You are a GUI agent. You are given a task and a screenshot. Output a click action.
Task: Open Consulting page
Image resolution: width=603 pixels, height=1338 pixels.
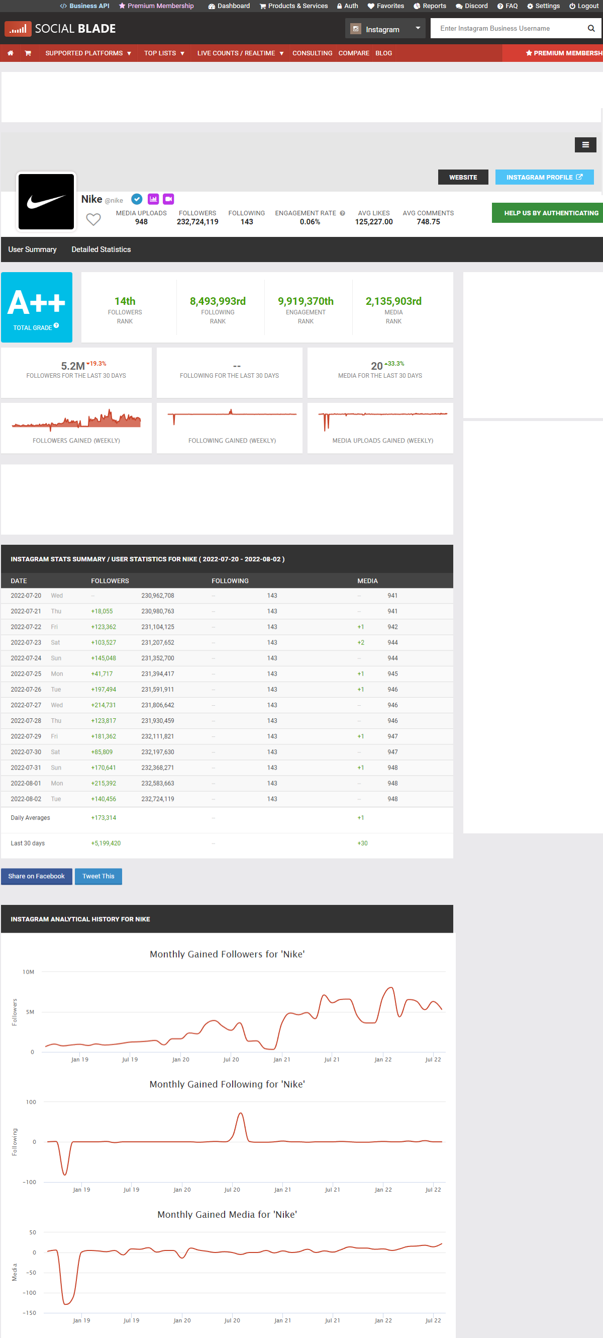[x=313, y=53]
